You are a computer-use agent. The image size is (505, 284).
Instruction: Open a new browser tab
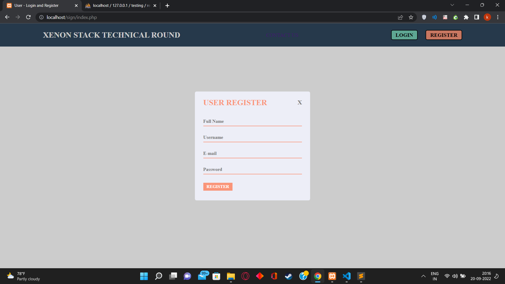(x=167, y=6)
